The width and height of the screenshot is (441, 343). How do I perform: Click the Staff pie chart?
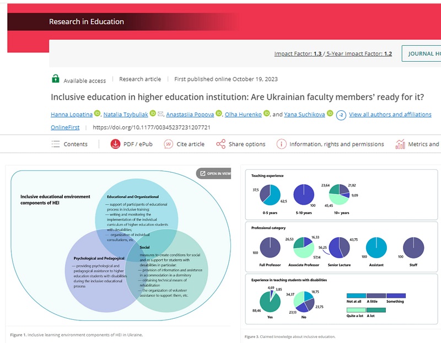point(413,248)
